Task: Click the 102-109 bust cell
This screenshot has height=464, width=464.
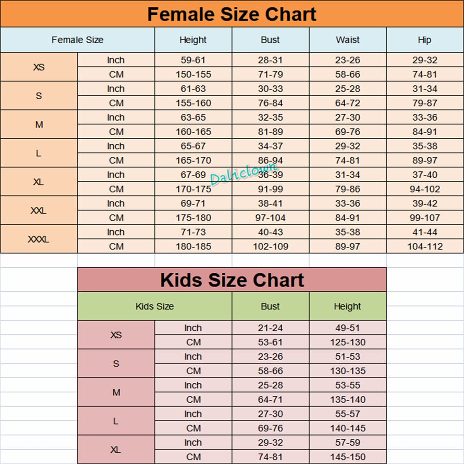Action: [x=271, y=246]
